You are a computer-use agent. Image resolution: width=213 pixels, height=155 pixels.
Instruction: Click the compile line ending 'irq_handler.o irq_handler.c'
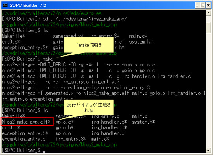point(96,76)
